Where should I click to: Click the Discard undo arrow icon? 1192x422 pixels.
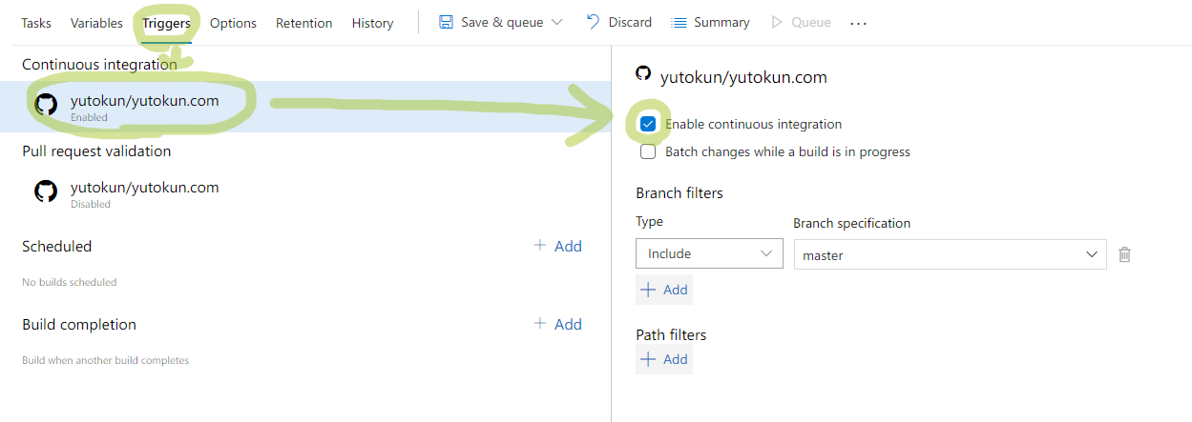pos(594,22)
